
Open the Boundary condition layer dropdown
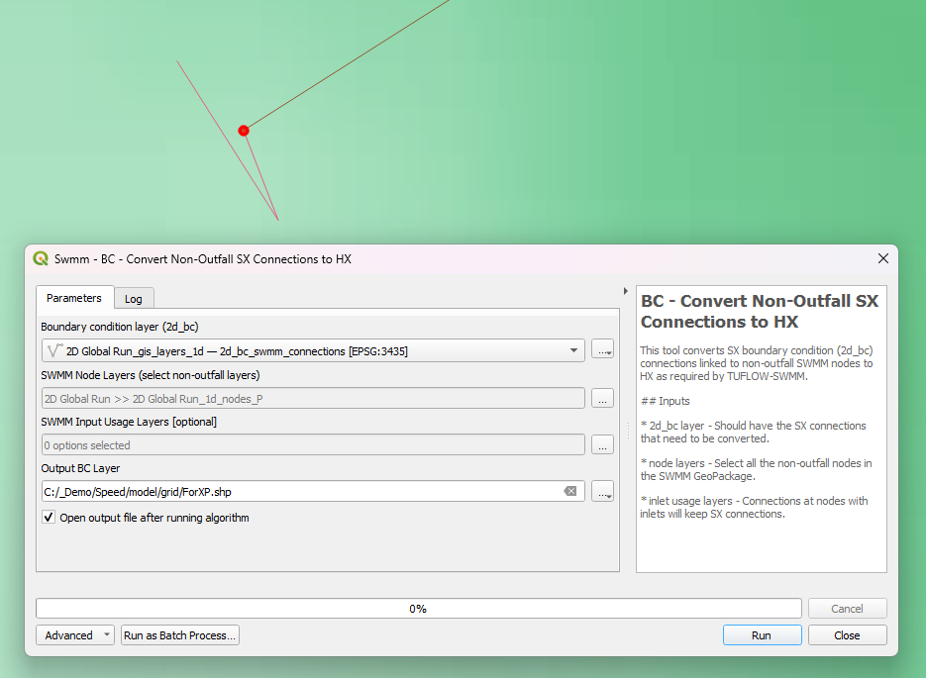pos(313,350)
